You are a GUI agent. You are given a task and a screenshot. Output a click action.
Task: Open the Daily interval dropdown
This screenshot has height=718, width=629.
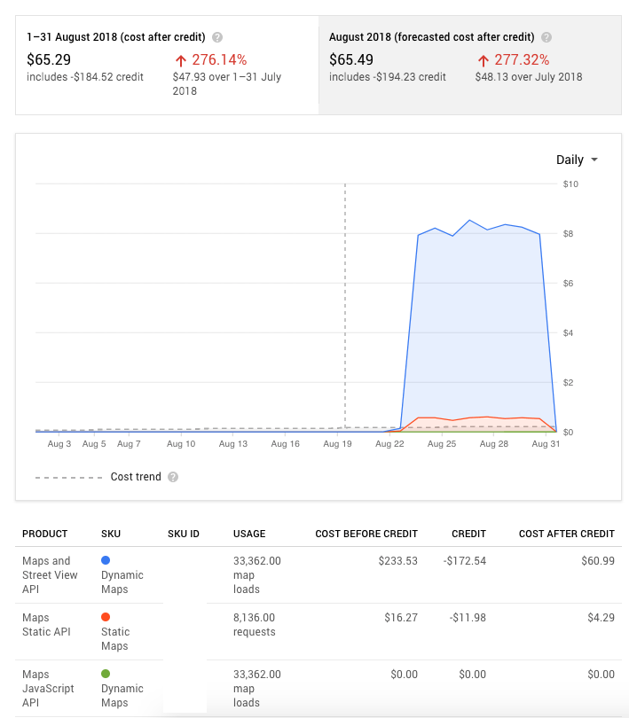pyautogui.click(x=577, y=160)
